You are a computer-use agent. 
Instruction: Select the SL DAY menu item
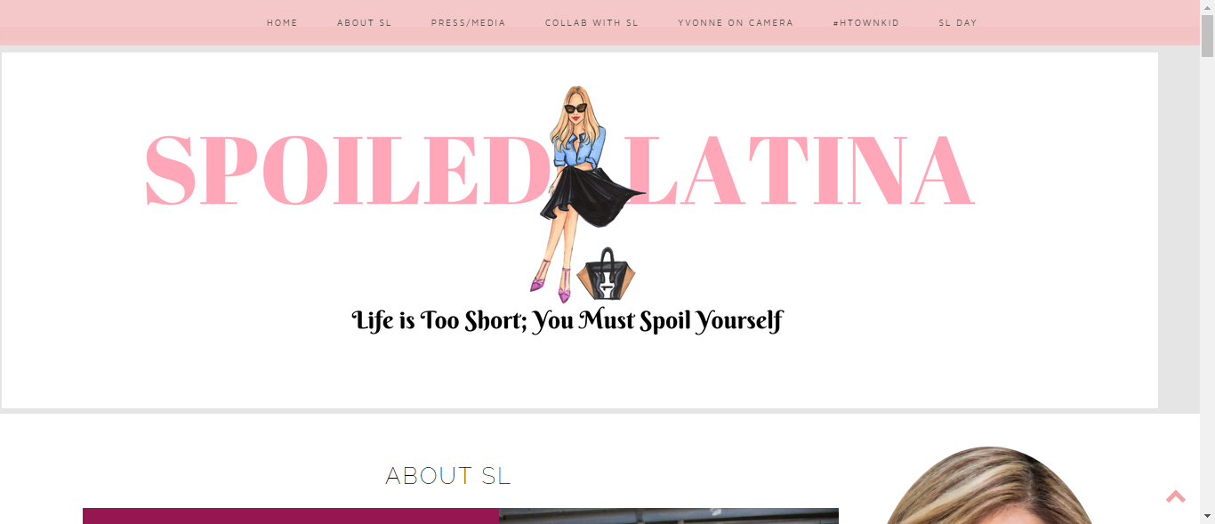tap(958, 23)
